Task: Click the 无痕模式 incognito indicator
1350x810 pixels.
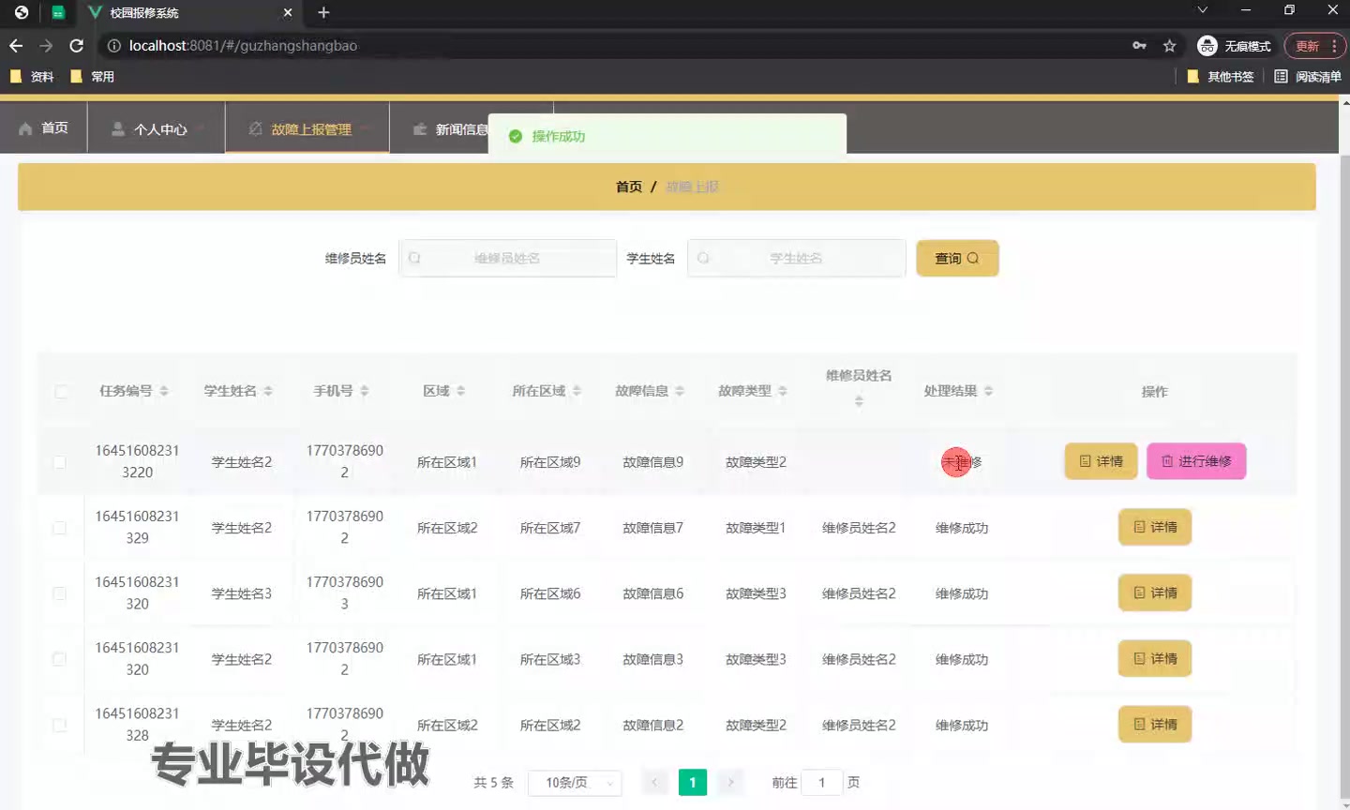Action: (x=1235, y=46)
